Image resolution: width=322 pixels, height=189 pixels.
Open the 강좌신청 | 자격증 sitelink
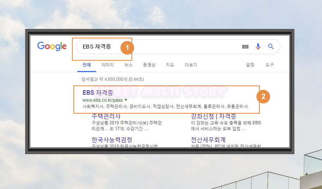pos(214,116)
